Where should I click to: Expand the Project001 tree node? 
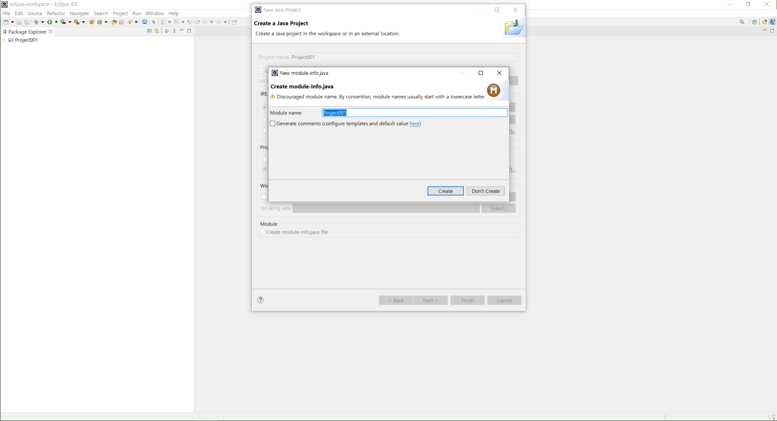pos(4,40)
